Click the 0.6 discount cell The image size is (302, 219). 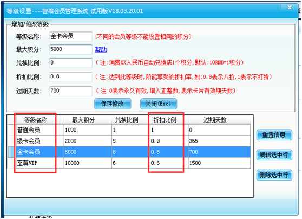pyautogui.click(x=168, y=163)
